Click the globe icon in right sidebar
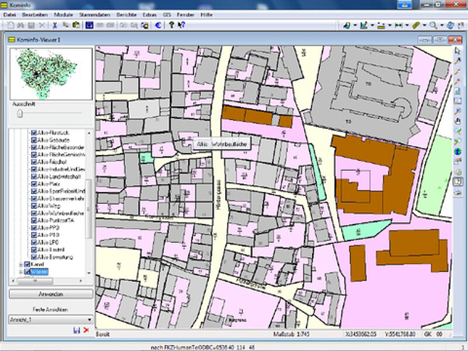Screen dimensions: 468x351 (457, 152)
